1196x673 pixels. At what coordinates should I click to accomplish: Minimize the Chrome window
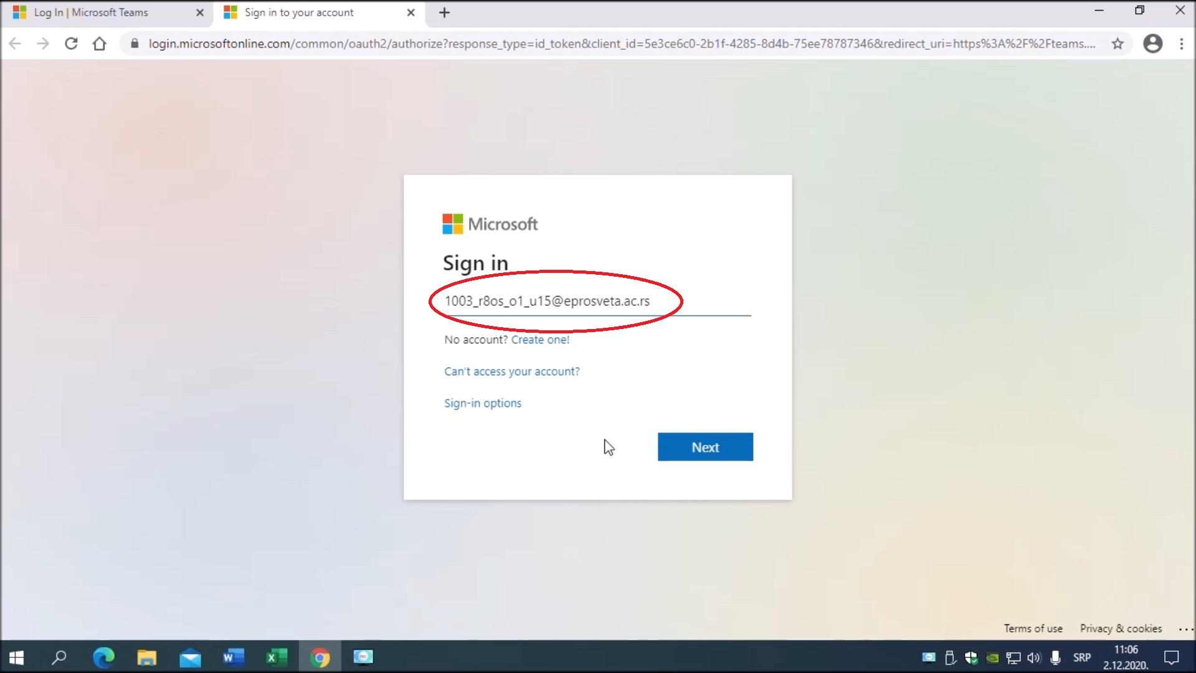pos(1099,11)
